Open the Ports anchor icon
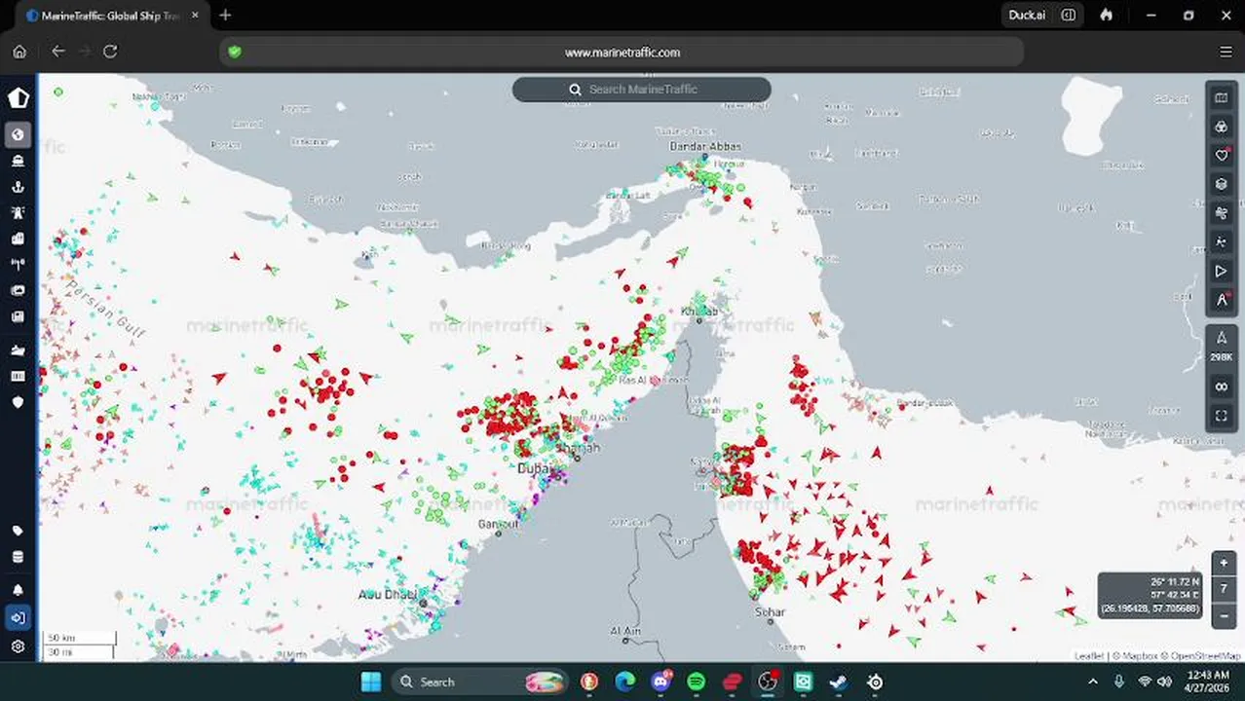 (x=18, y=187)
